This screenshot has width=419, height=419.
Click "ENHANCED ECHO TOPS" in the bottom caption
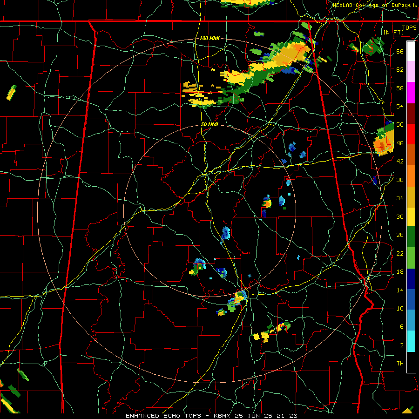pos(163,416)
